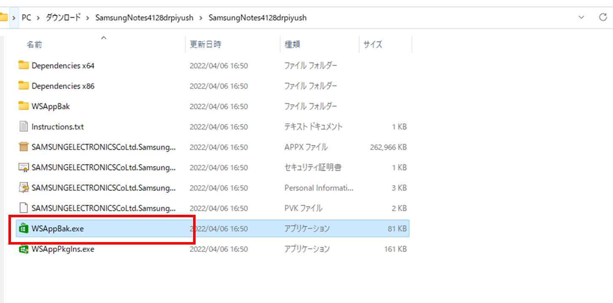
Task: Click the PVK ファイル type cell
Action: point(303,208)
